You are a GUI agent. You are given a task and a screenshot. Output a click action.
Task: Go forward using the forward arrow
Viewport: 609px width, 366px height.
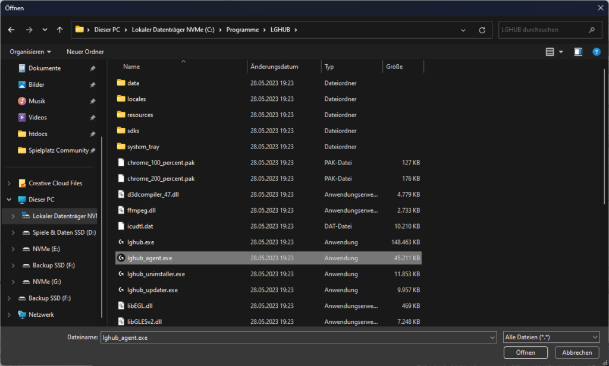tap(29, 30)
